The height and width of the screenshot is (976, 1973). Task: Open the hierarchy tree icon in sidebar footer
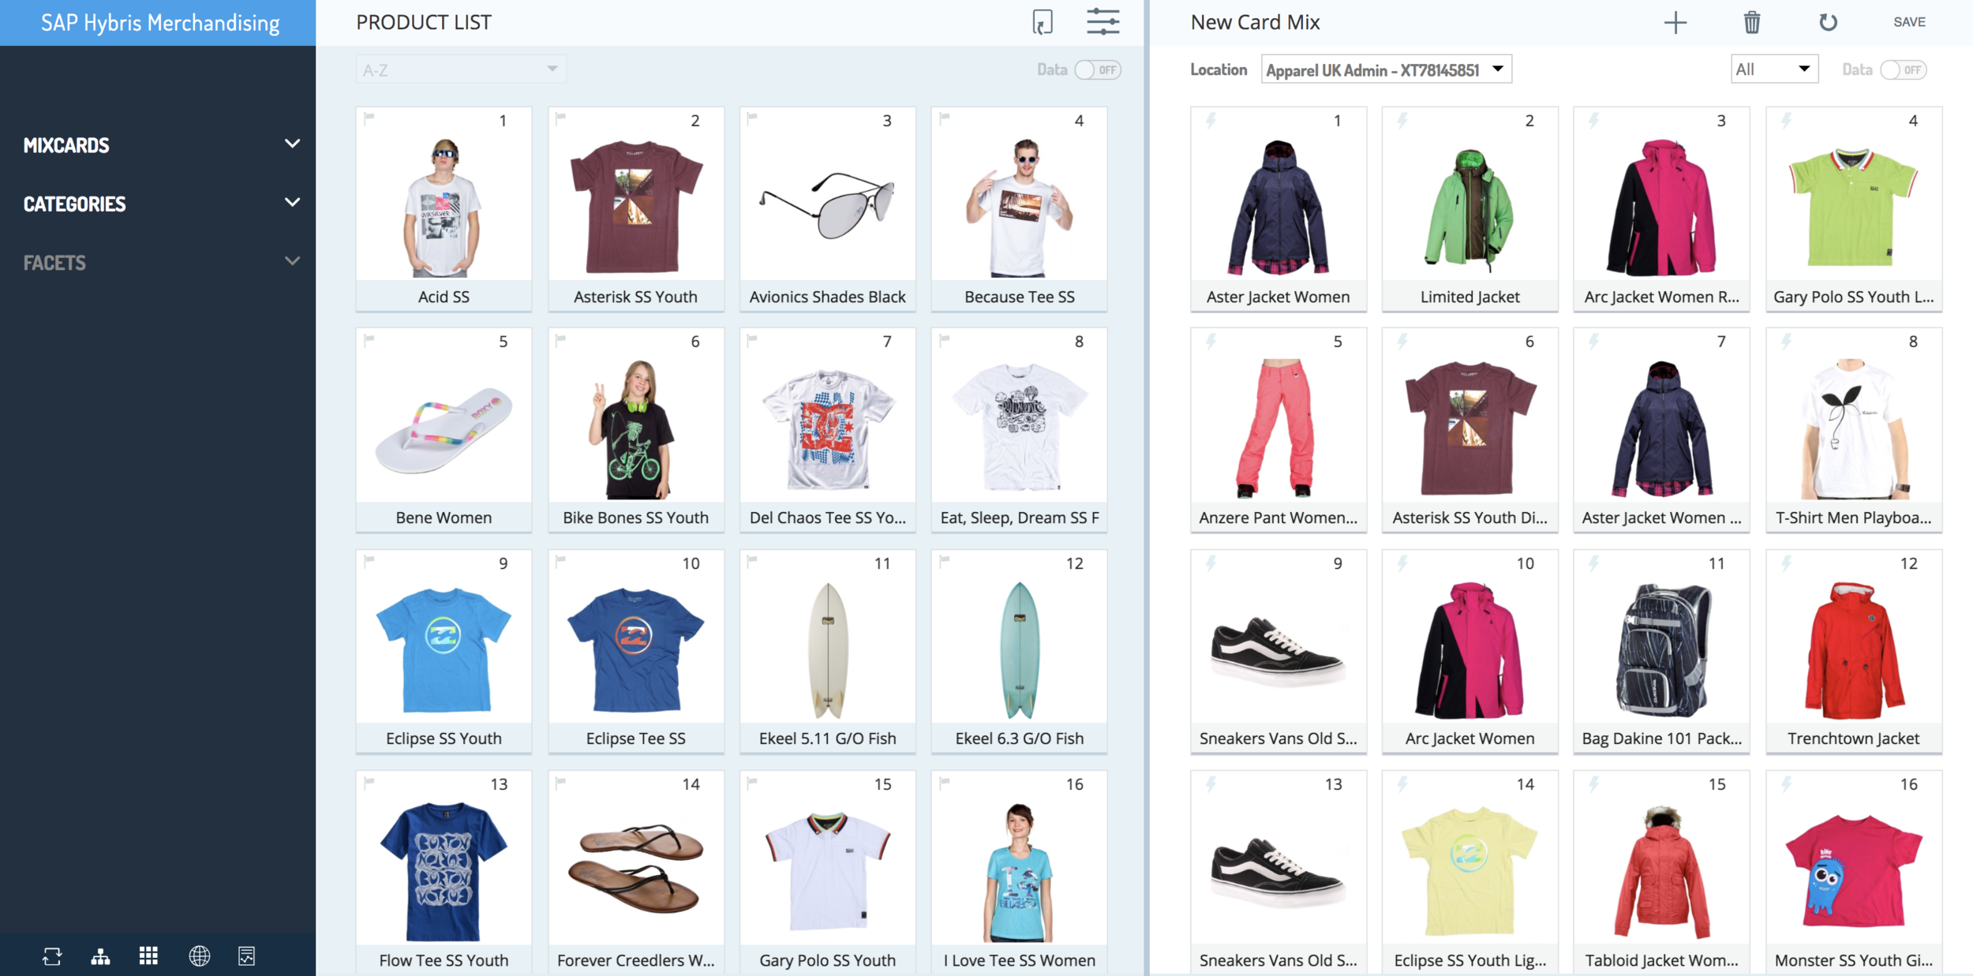pyautogui.click(x=100, y=956)
